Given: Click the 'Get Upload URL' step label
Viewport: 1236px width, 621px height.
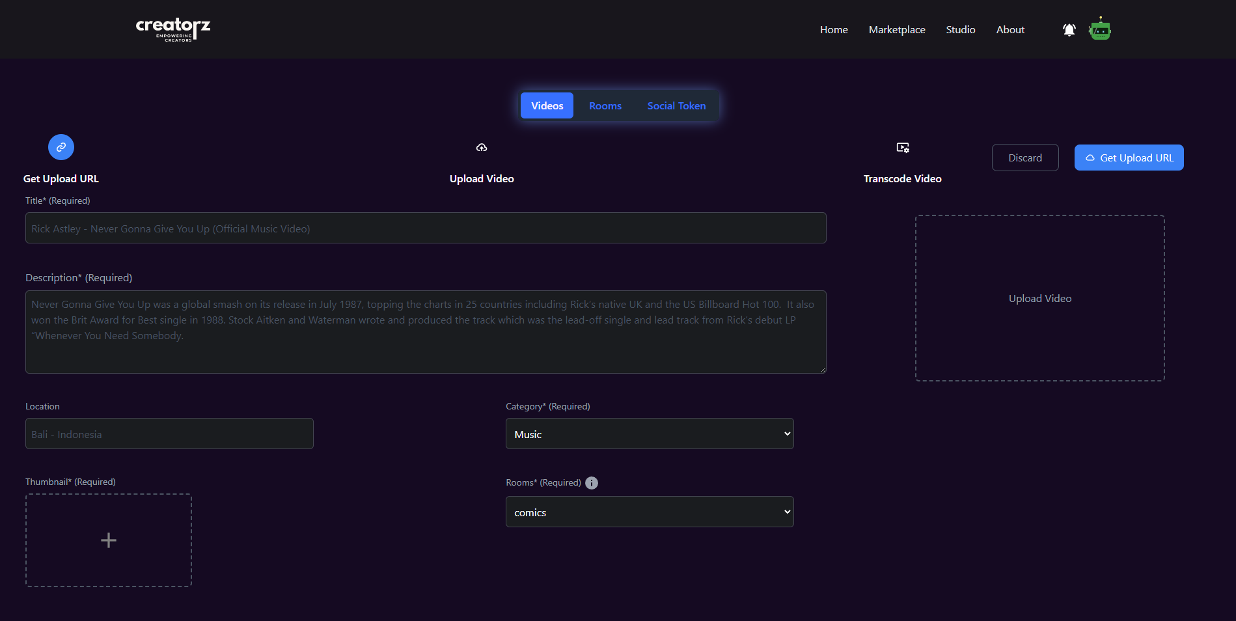Looking at the screenshot, I should coord(61,179).
